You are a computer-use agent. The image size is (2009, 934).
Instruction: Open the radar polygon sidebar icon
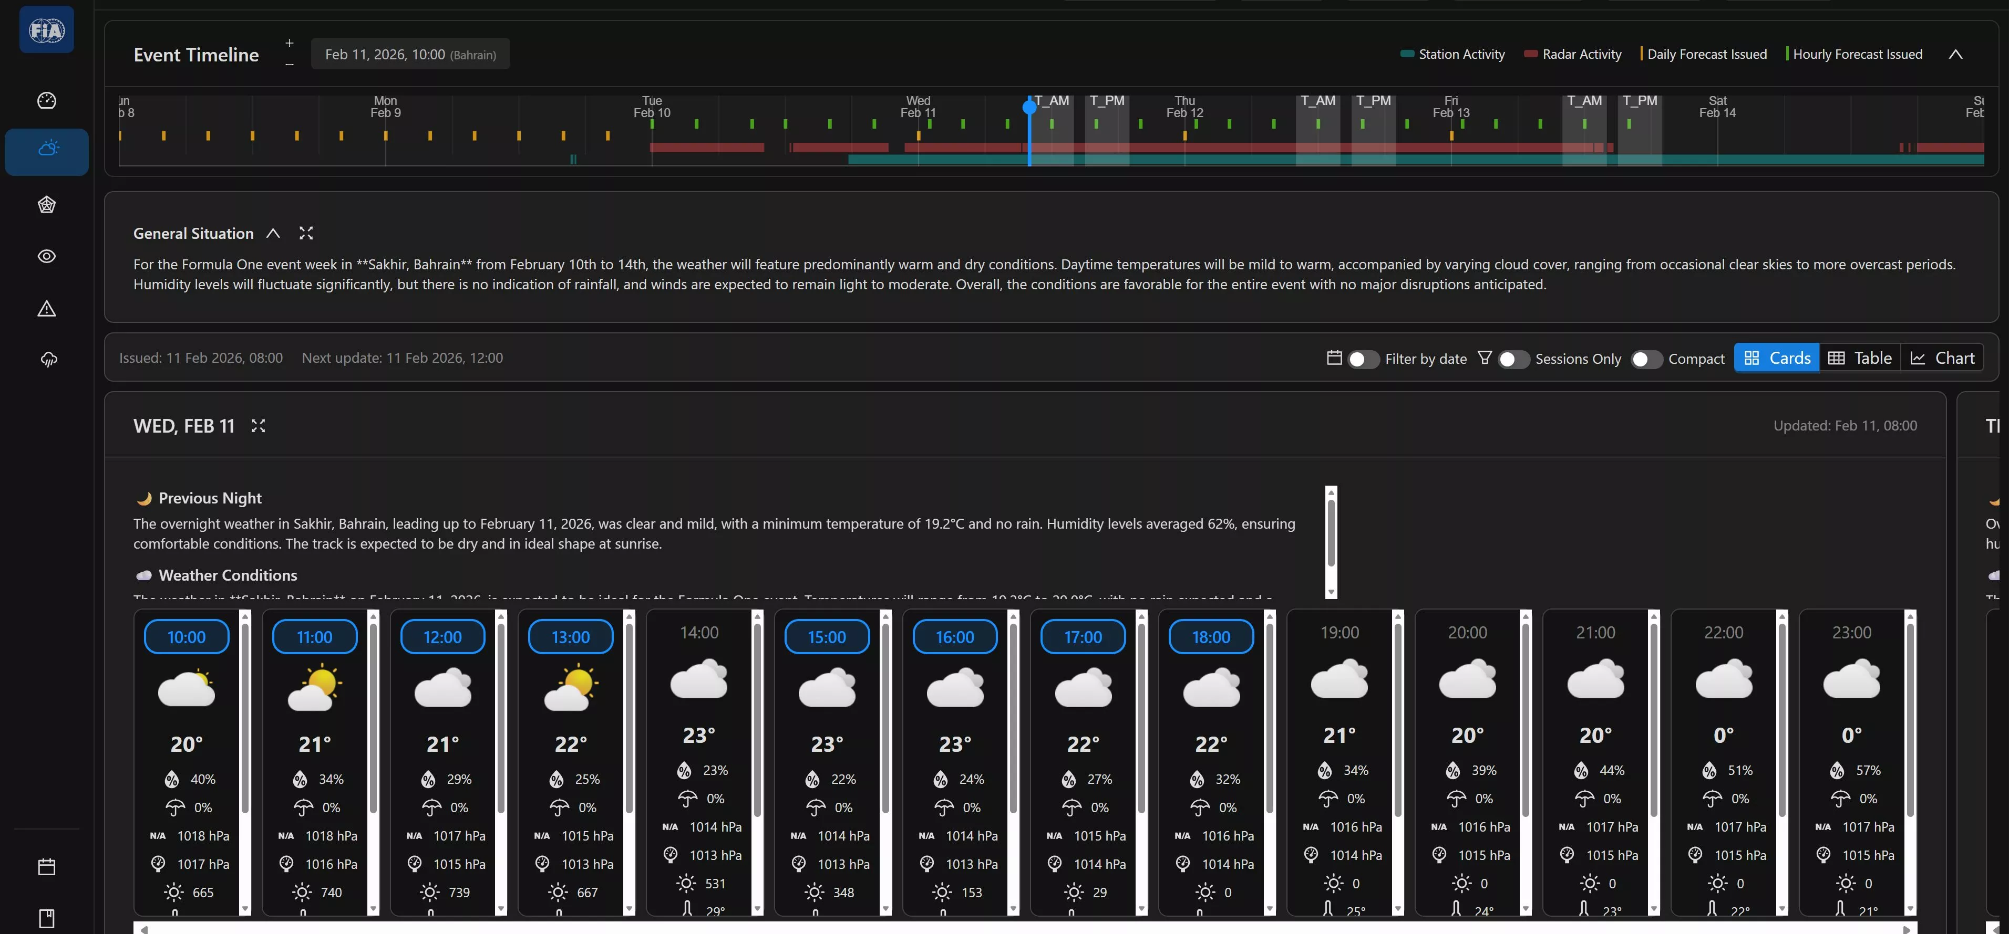tap(47, 205)
